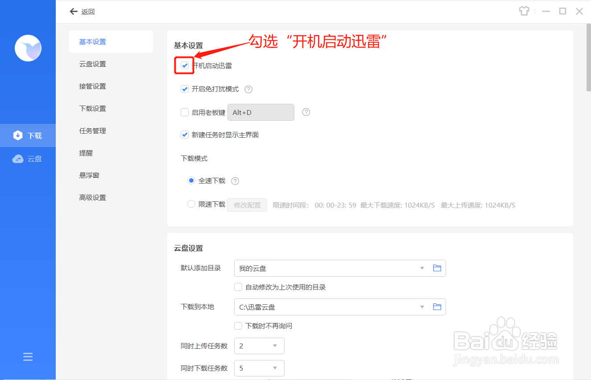The height and width of the screenshot is (380, 591).
Task: Click the 修改配置 button
Action: pos(247,205)
